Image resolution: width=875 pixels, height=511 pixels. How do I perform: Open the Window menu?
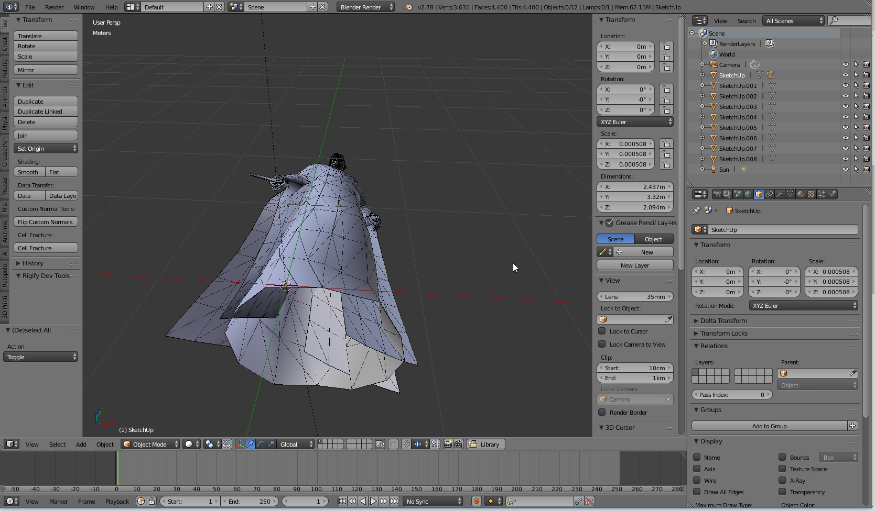[x=84, y=7]
